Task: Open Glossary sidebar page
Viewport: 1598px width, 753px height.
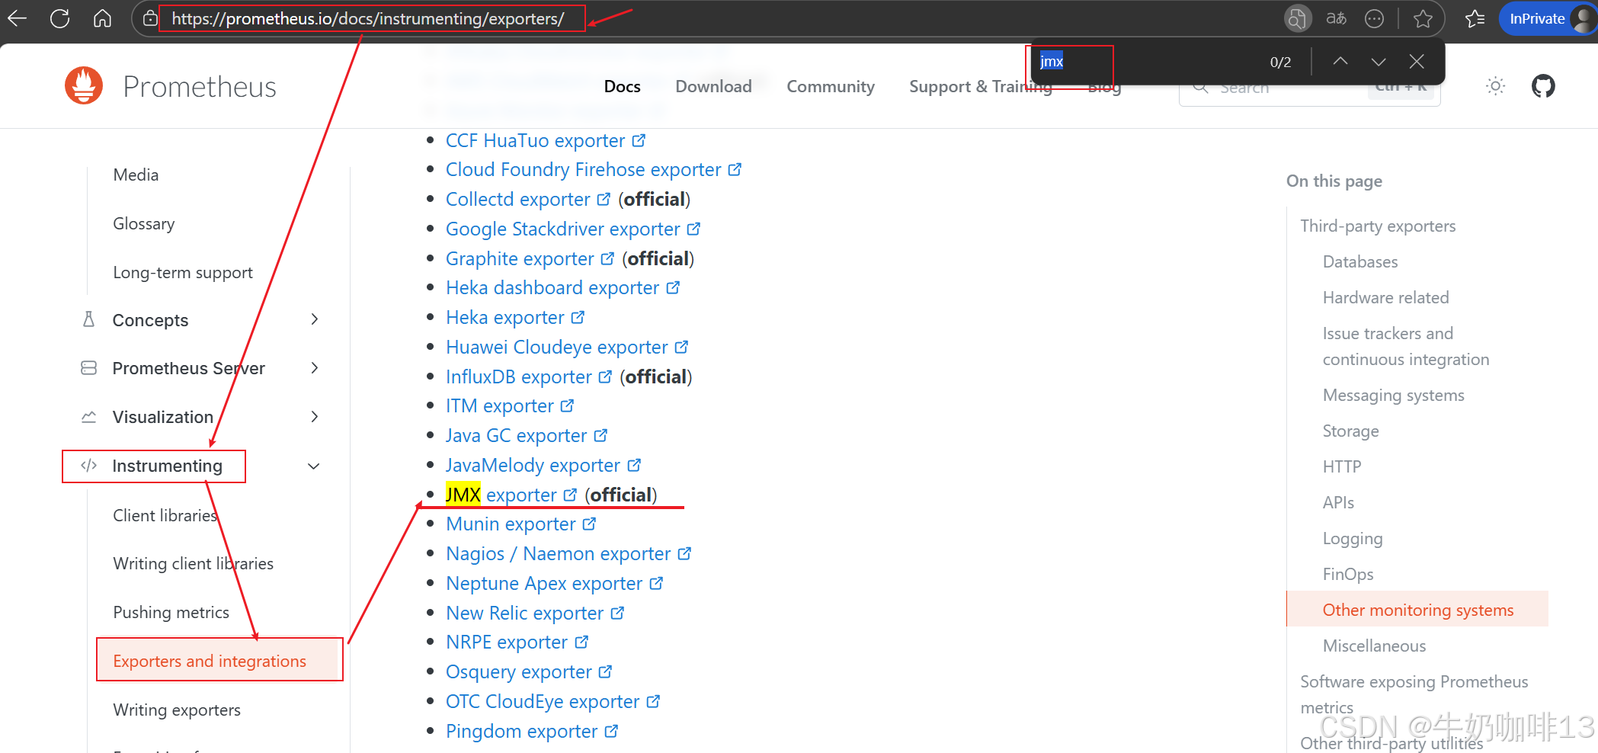Action: coord(144,223)
